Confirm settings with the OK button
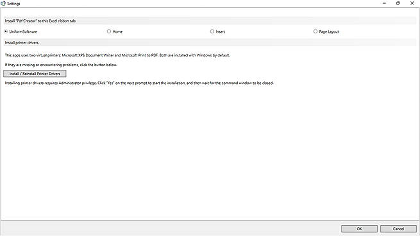This screenshot has height=236, width=420. click(359, 228)
